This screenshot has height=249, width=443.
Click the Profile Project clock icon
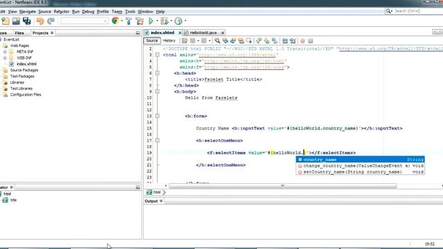[x=179, y=21]
